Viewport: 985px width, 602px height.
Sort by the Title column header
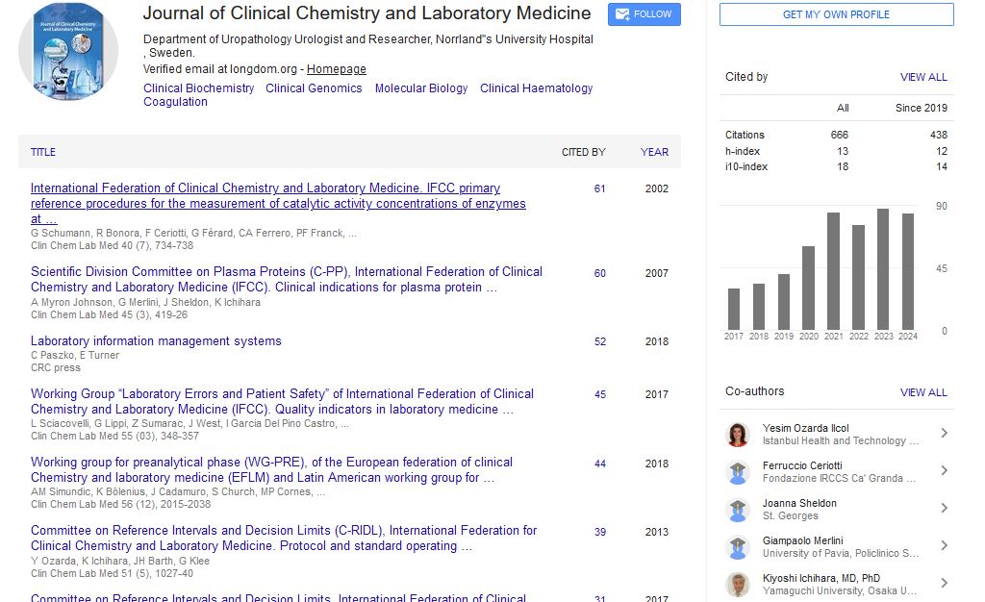click(43, 152)
